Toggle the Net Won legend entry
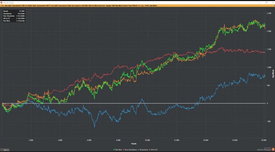The height and width of the screenshot is (152, 275). (x=118, y=150)
